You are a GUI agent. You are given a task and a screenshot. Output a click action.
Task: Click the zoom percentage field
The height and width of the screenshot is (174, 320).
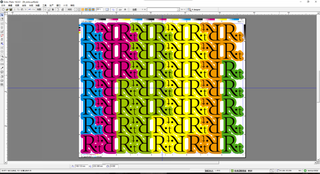click(100, 9)
